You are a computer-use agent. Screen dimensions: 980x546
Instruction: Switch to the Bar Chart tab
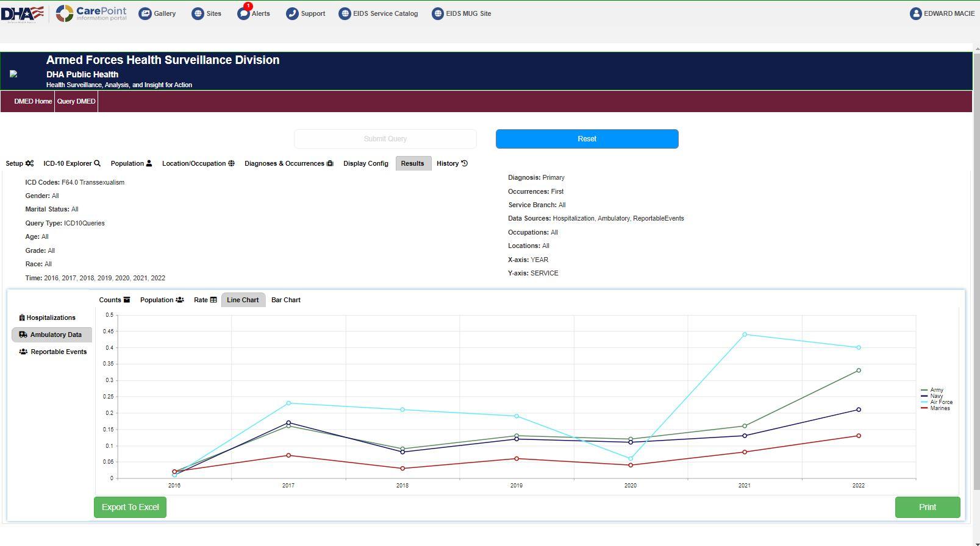pyautogui.click(x=285, y=300)
